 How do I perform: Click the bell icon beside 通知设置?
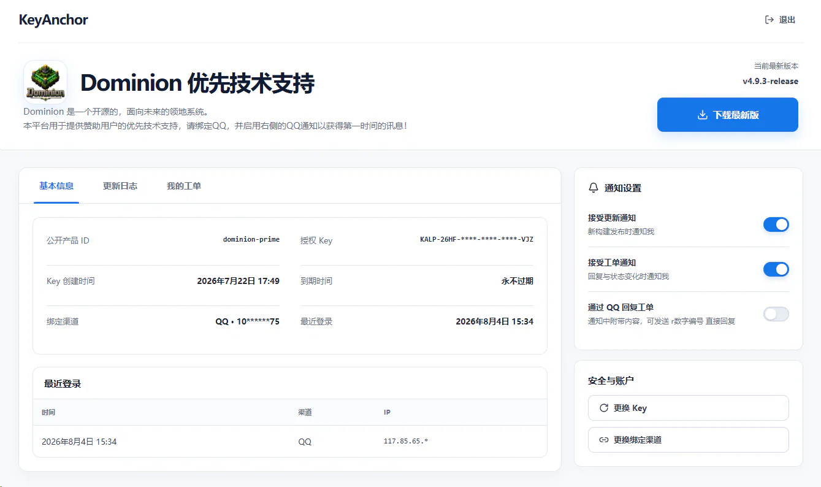tap(593, 188)
